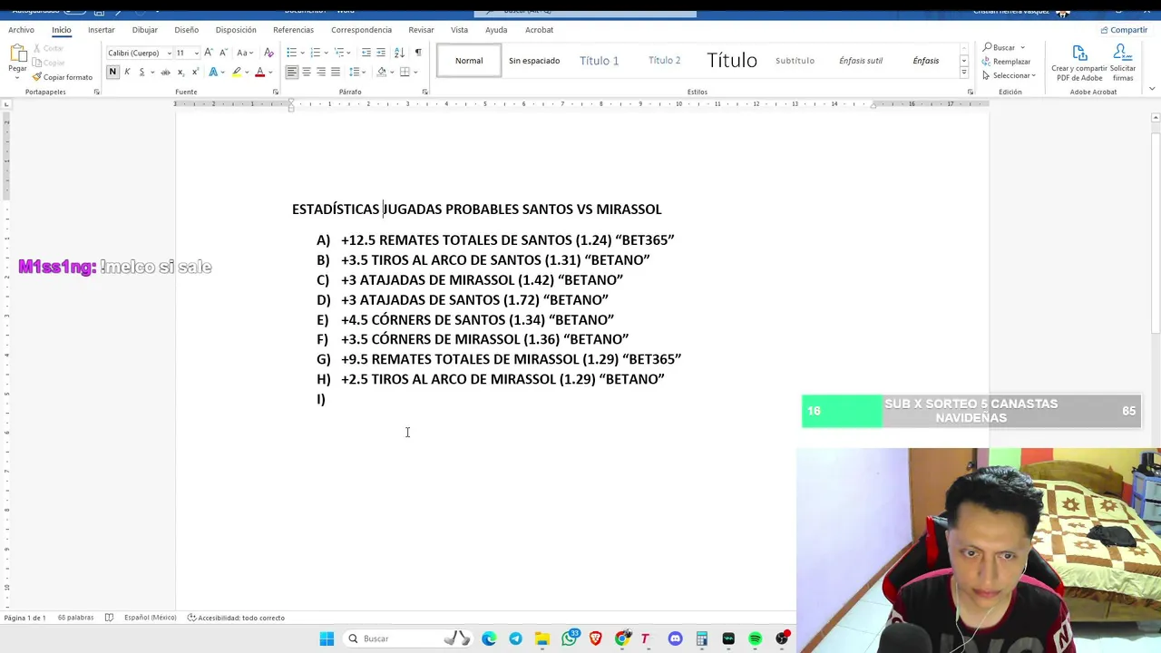
Task: Open Spotify from the taskbar
Action: [x=755, y=638]
